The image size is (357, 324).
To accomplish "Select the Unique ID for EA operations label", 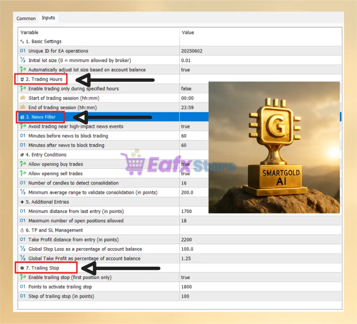I will (x=58, y=51).
